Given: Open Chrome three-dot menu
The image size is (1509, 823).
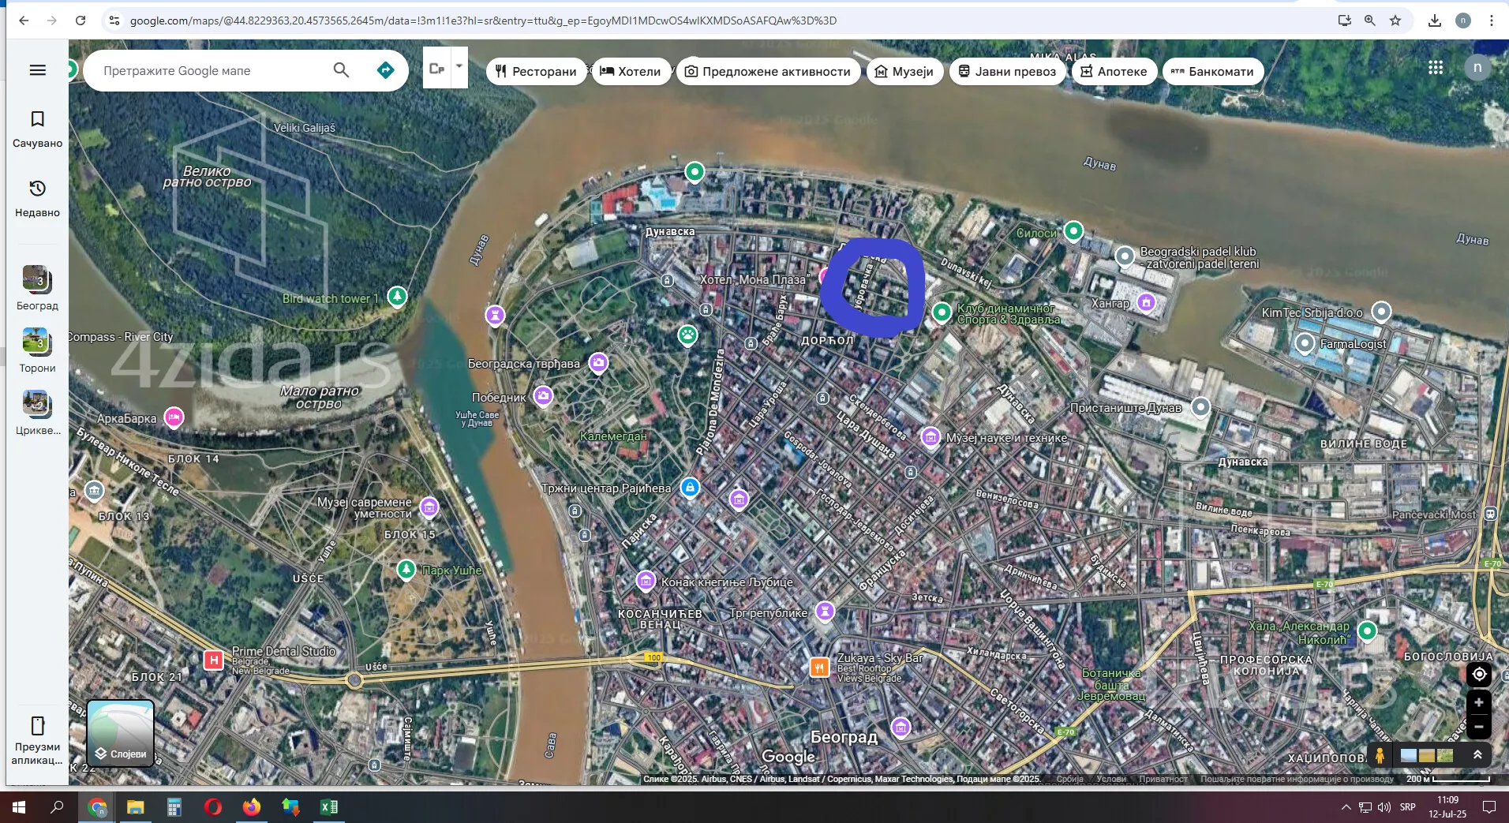Looking at the screenshot, I should point(1492,21).
